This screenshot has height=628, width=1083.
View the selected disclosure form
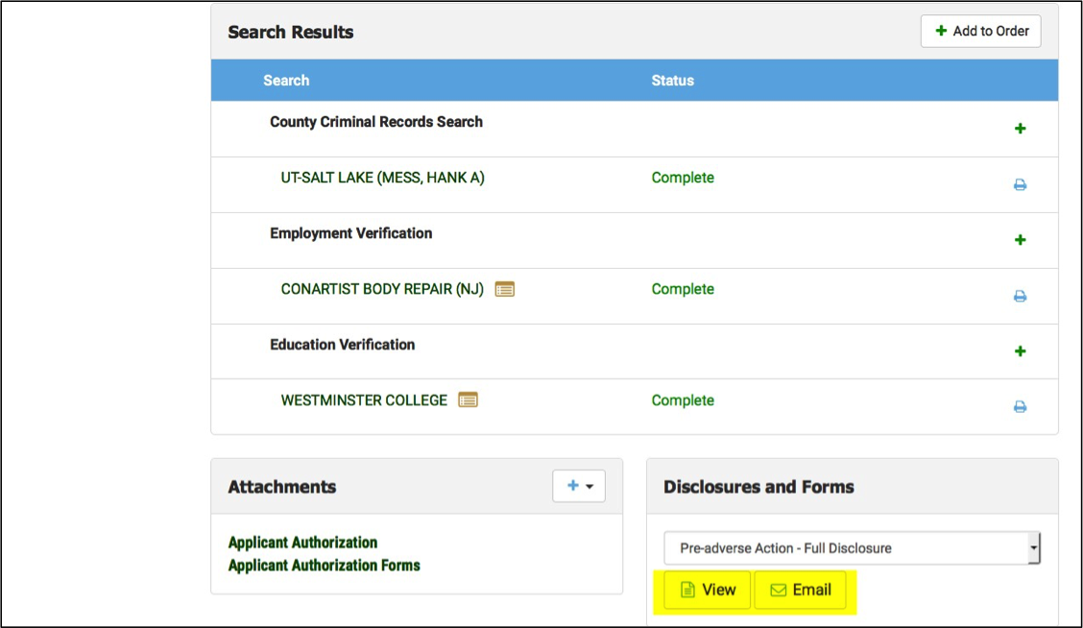[708, 590]
